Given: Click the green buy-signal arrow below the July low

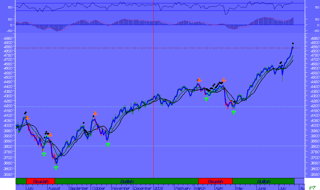Looking at the screenshot, I should 44,154.
